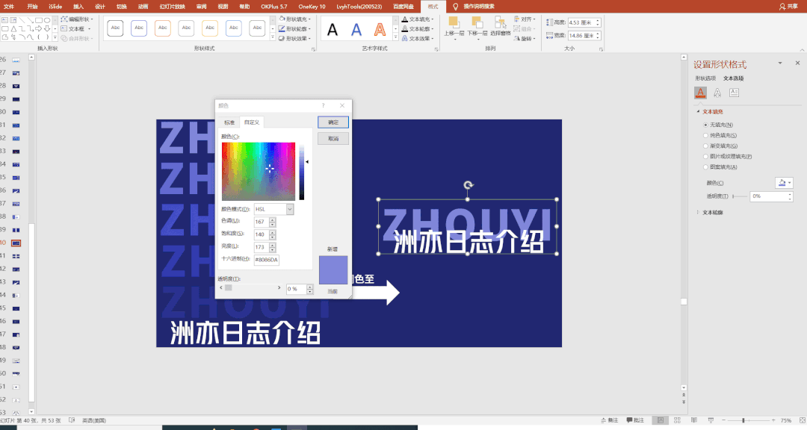The width and height of the screenshot is (807, 430).
Task: Apply the orange outlined WordArt style A
Action: (x=380, y=30)
